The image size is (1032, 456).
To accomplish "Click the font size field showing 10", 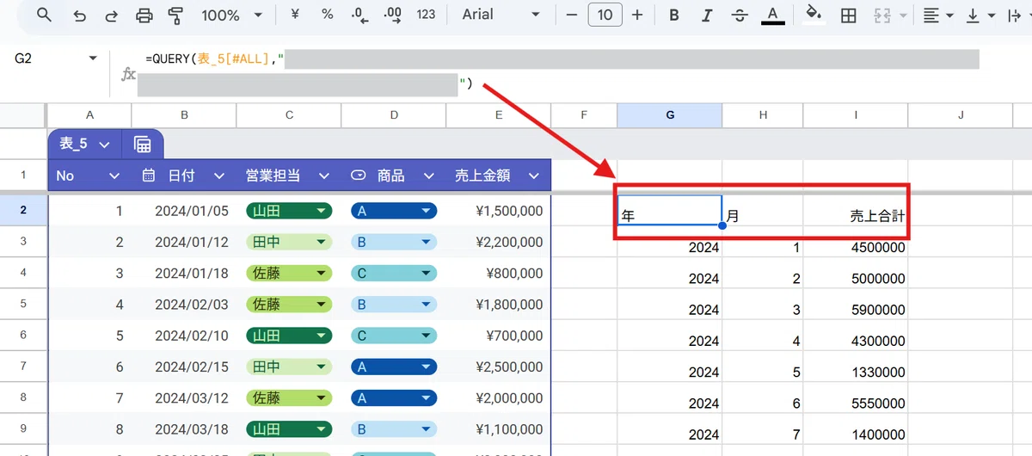I will pos(605,15).
